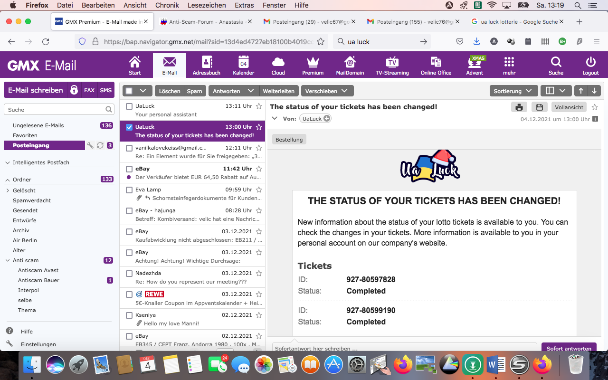Star the open email in the header
The height and width of the screenshot is (380, 608).
tap(595, 107)
